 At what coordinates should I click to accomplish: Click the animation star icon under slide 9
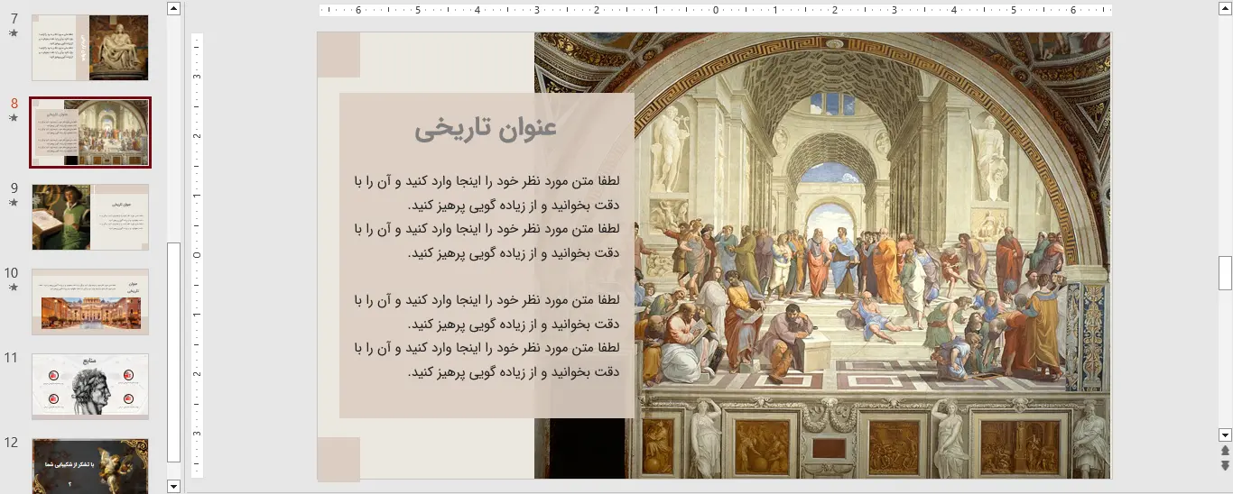pyautogui.click(x=13, y=203)
